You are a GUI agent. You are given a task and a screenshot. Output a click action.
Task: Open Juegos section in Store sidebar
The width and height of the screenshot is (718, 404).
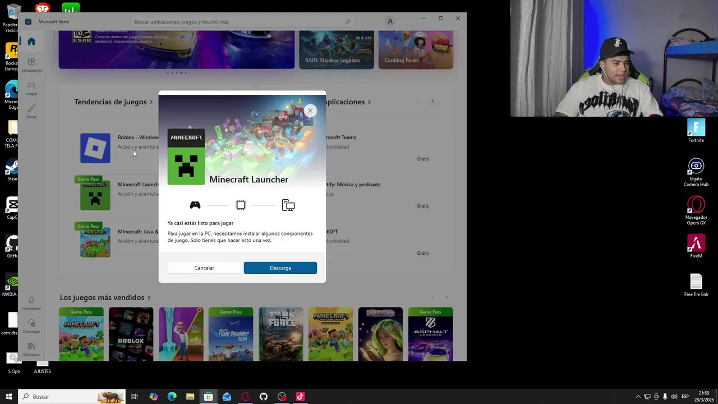click(x=31, y=88)
